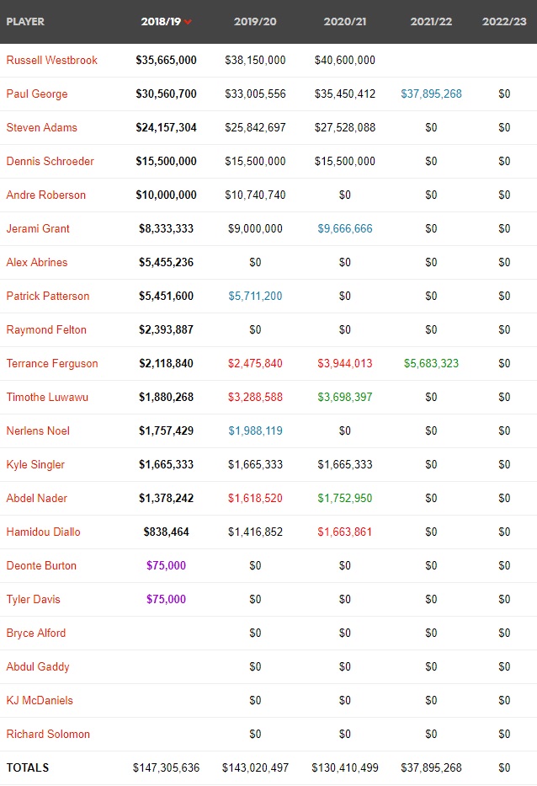Click Patrick Patterson's $5,711,200 salary

[255, 297]
